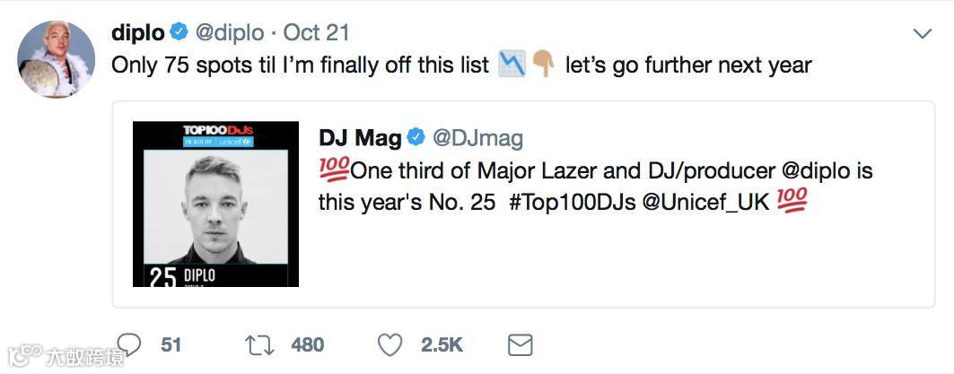Click the bold diplo display name
The image size is (954, 374).
pos(137,33)
